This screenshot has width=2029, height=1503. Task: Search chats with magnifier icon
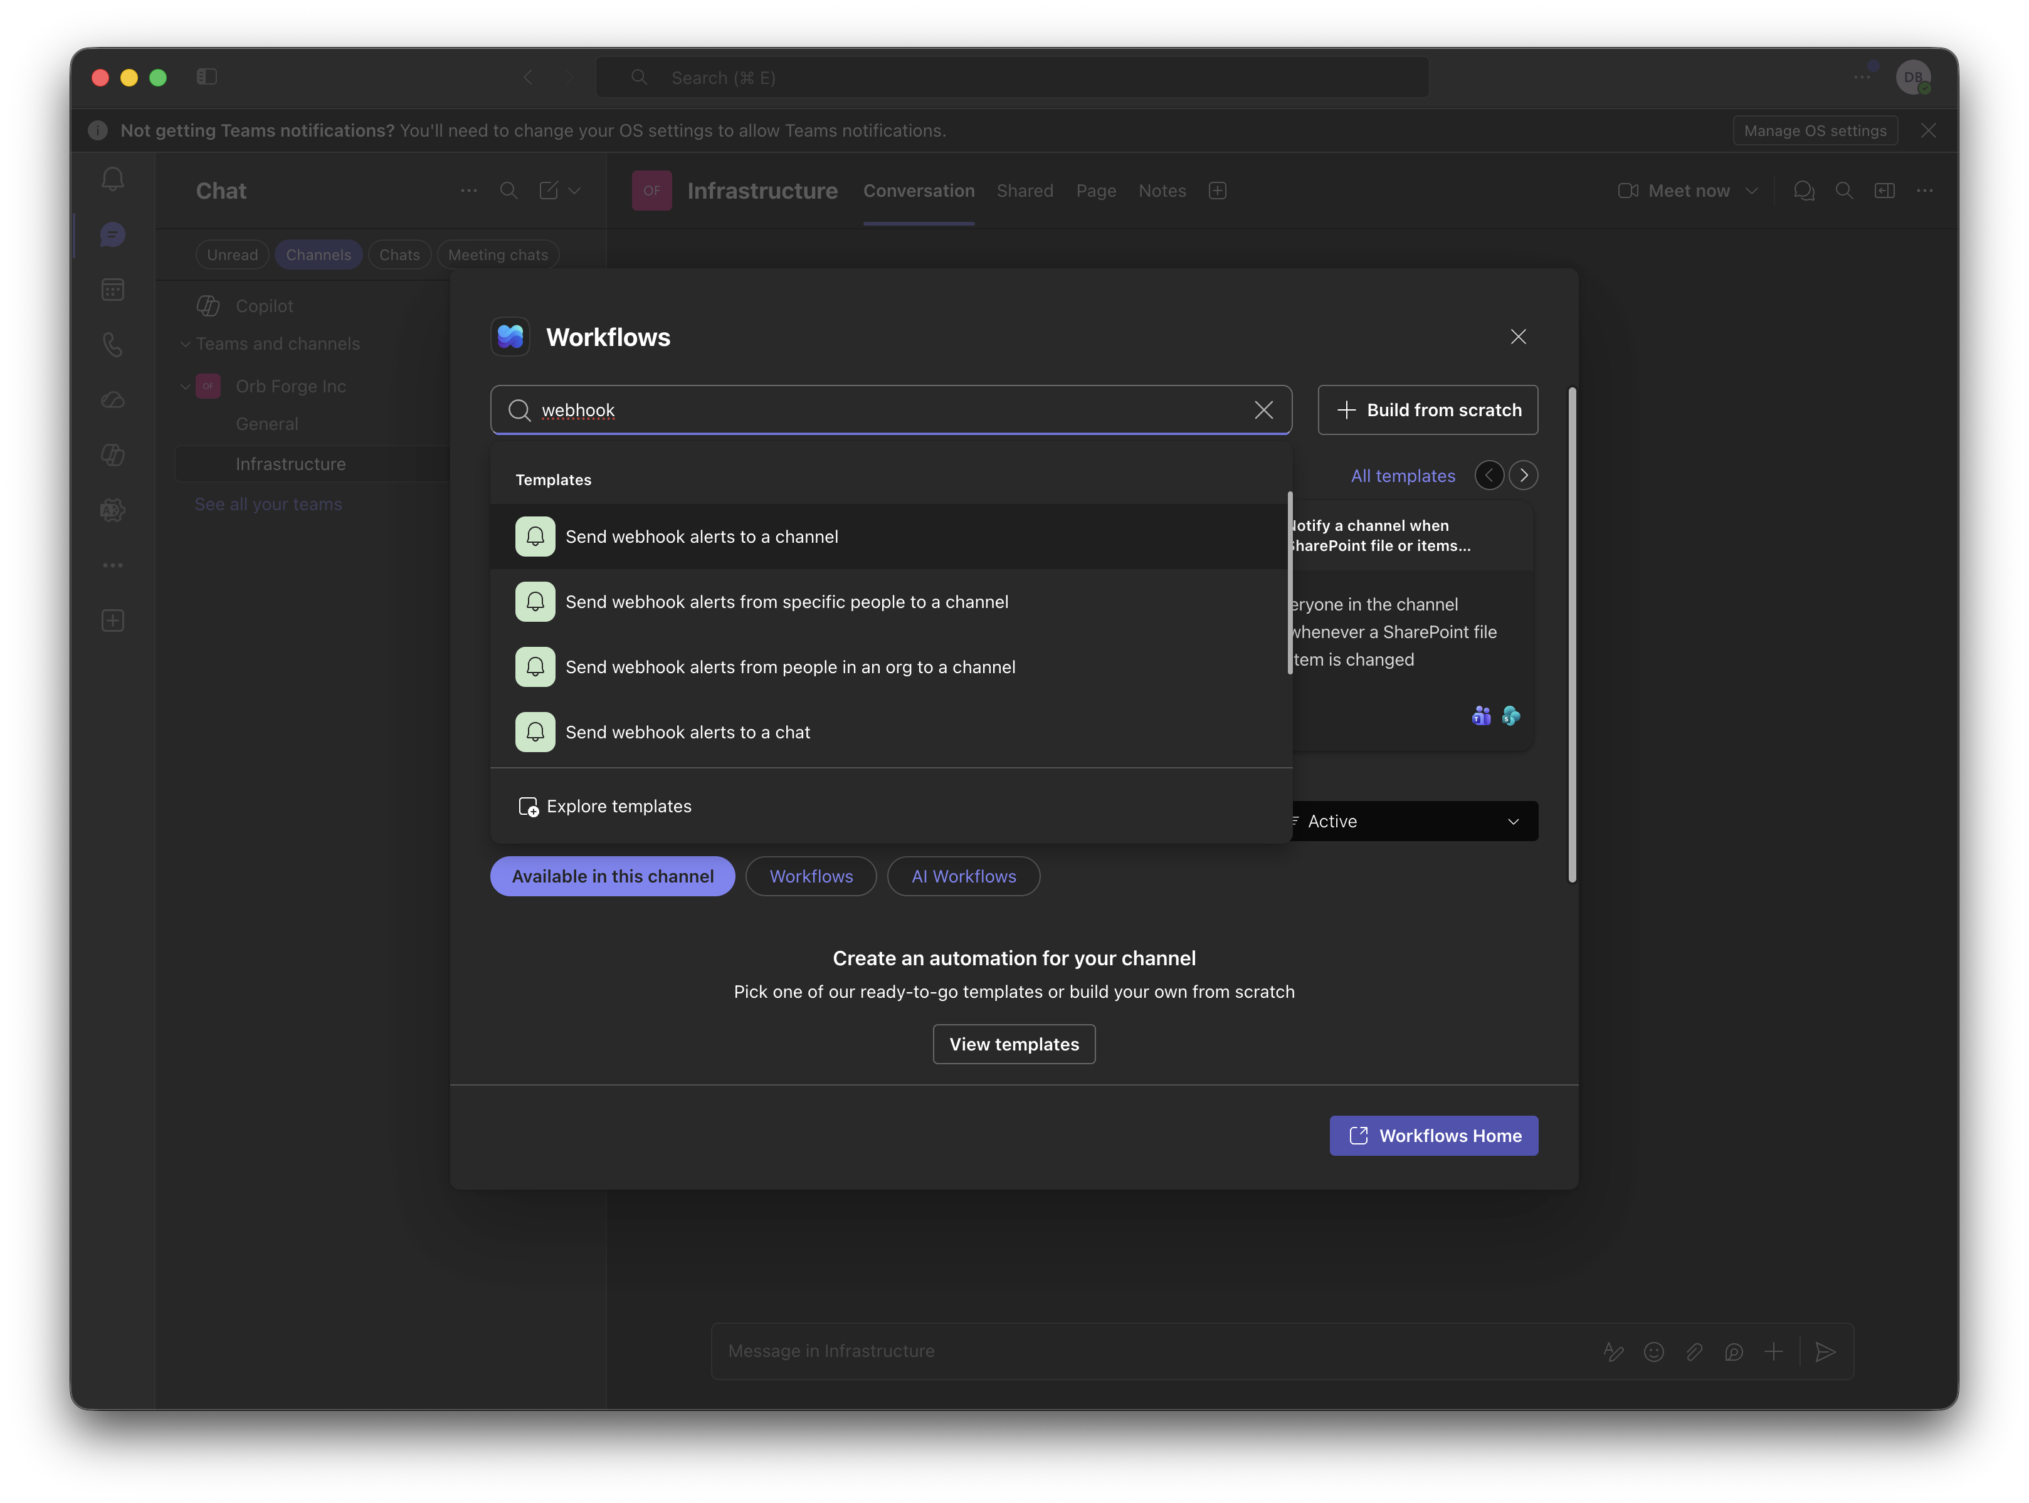tap(509, 191)
